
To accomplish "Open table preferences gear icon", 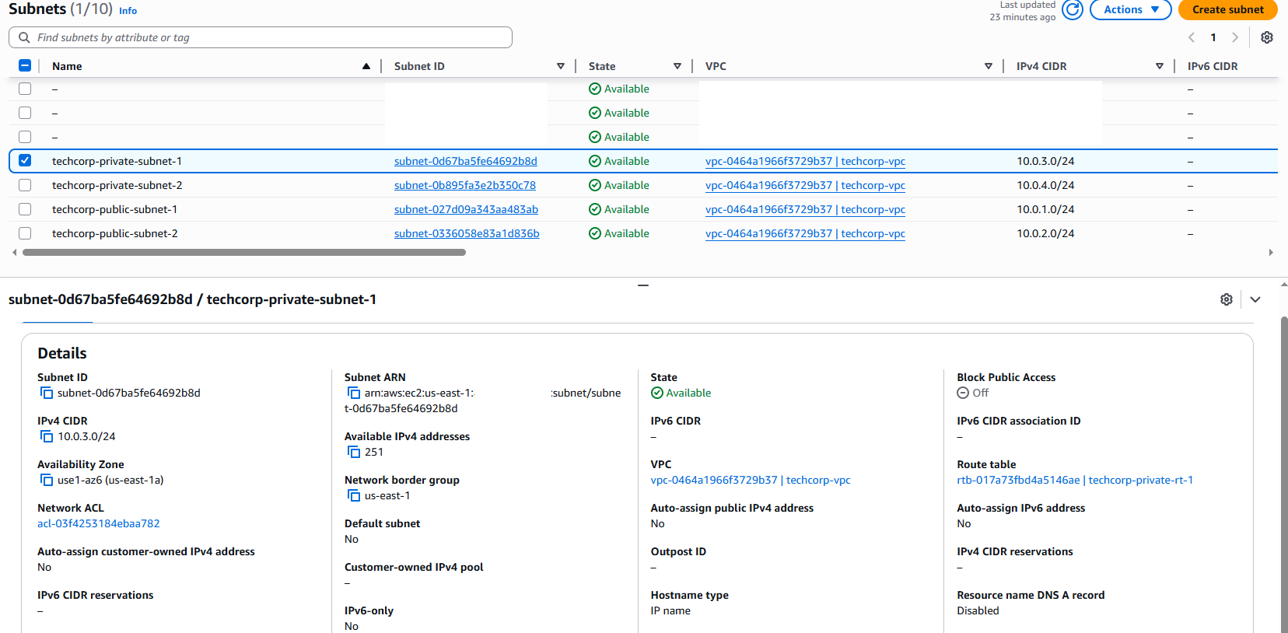I will coord(1266,37).
